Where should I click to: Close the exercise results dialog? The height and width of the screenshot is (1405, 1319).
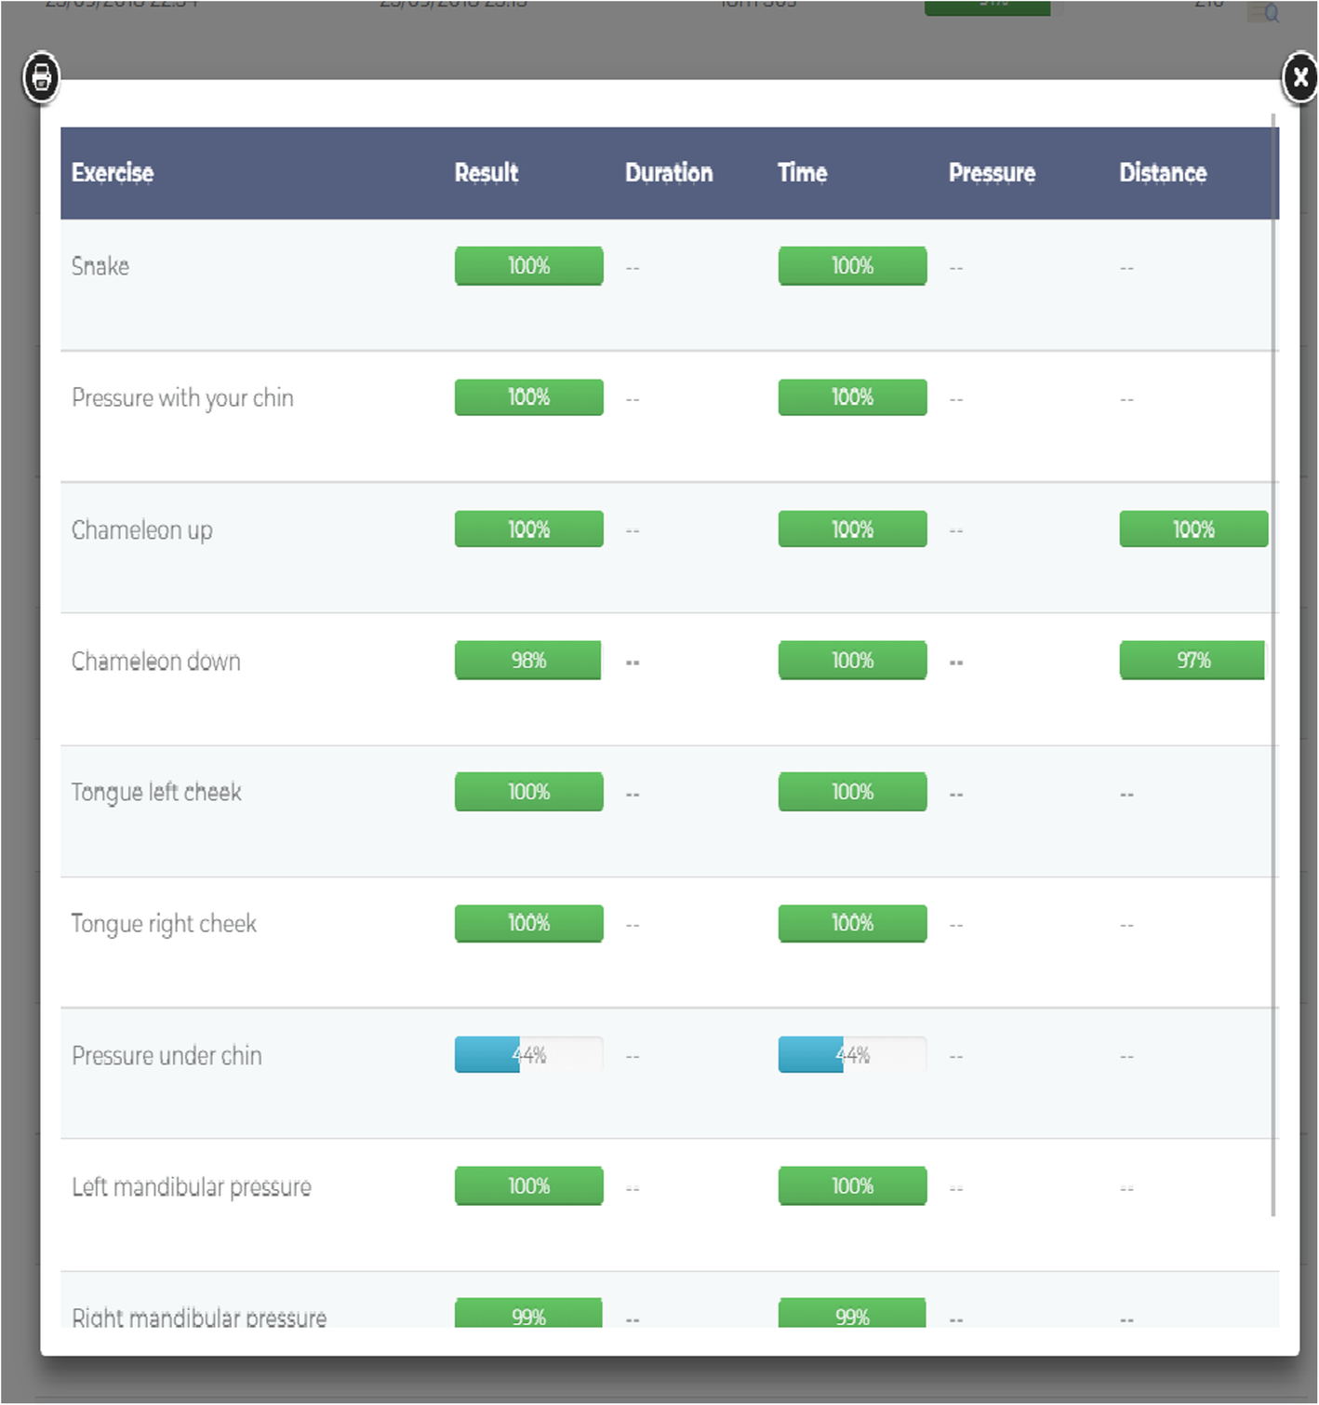click(x=1299, y=77)
